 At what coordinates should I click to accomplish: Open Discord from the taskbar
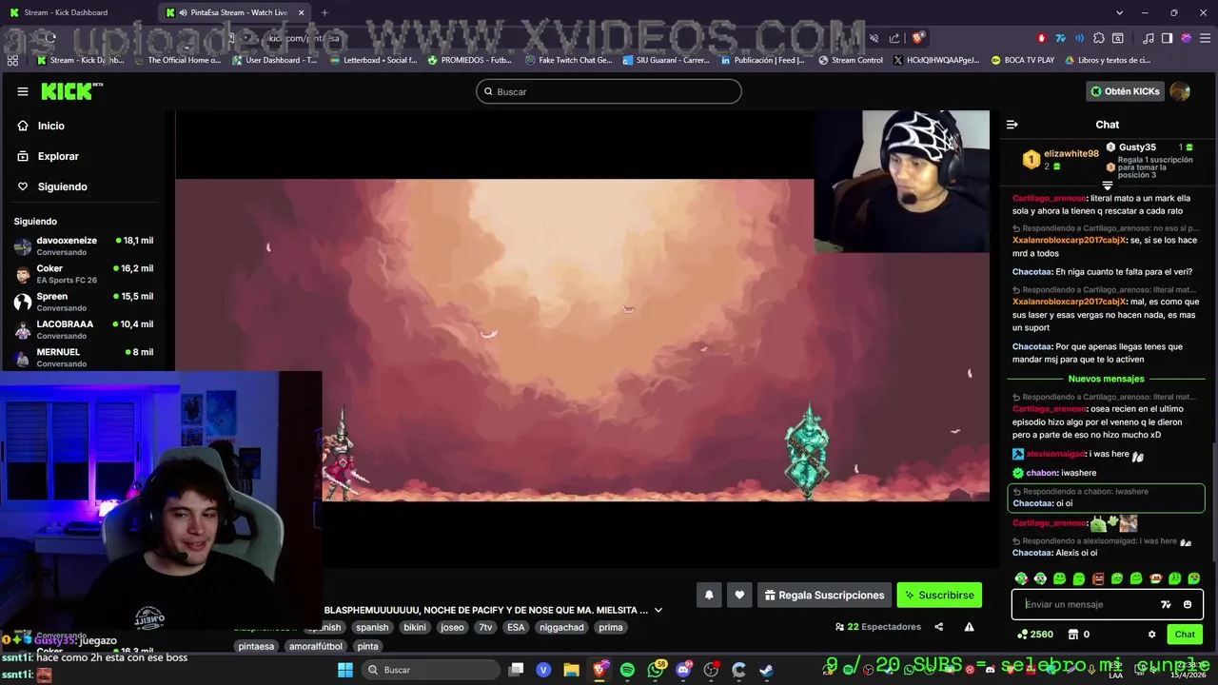[x=683, y=670]
